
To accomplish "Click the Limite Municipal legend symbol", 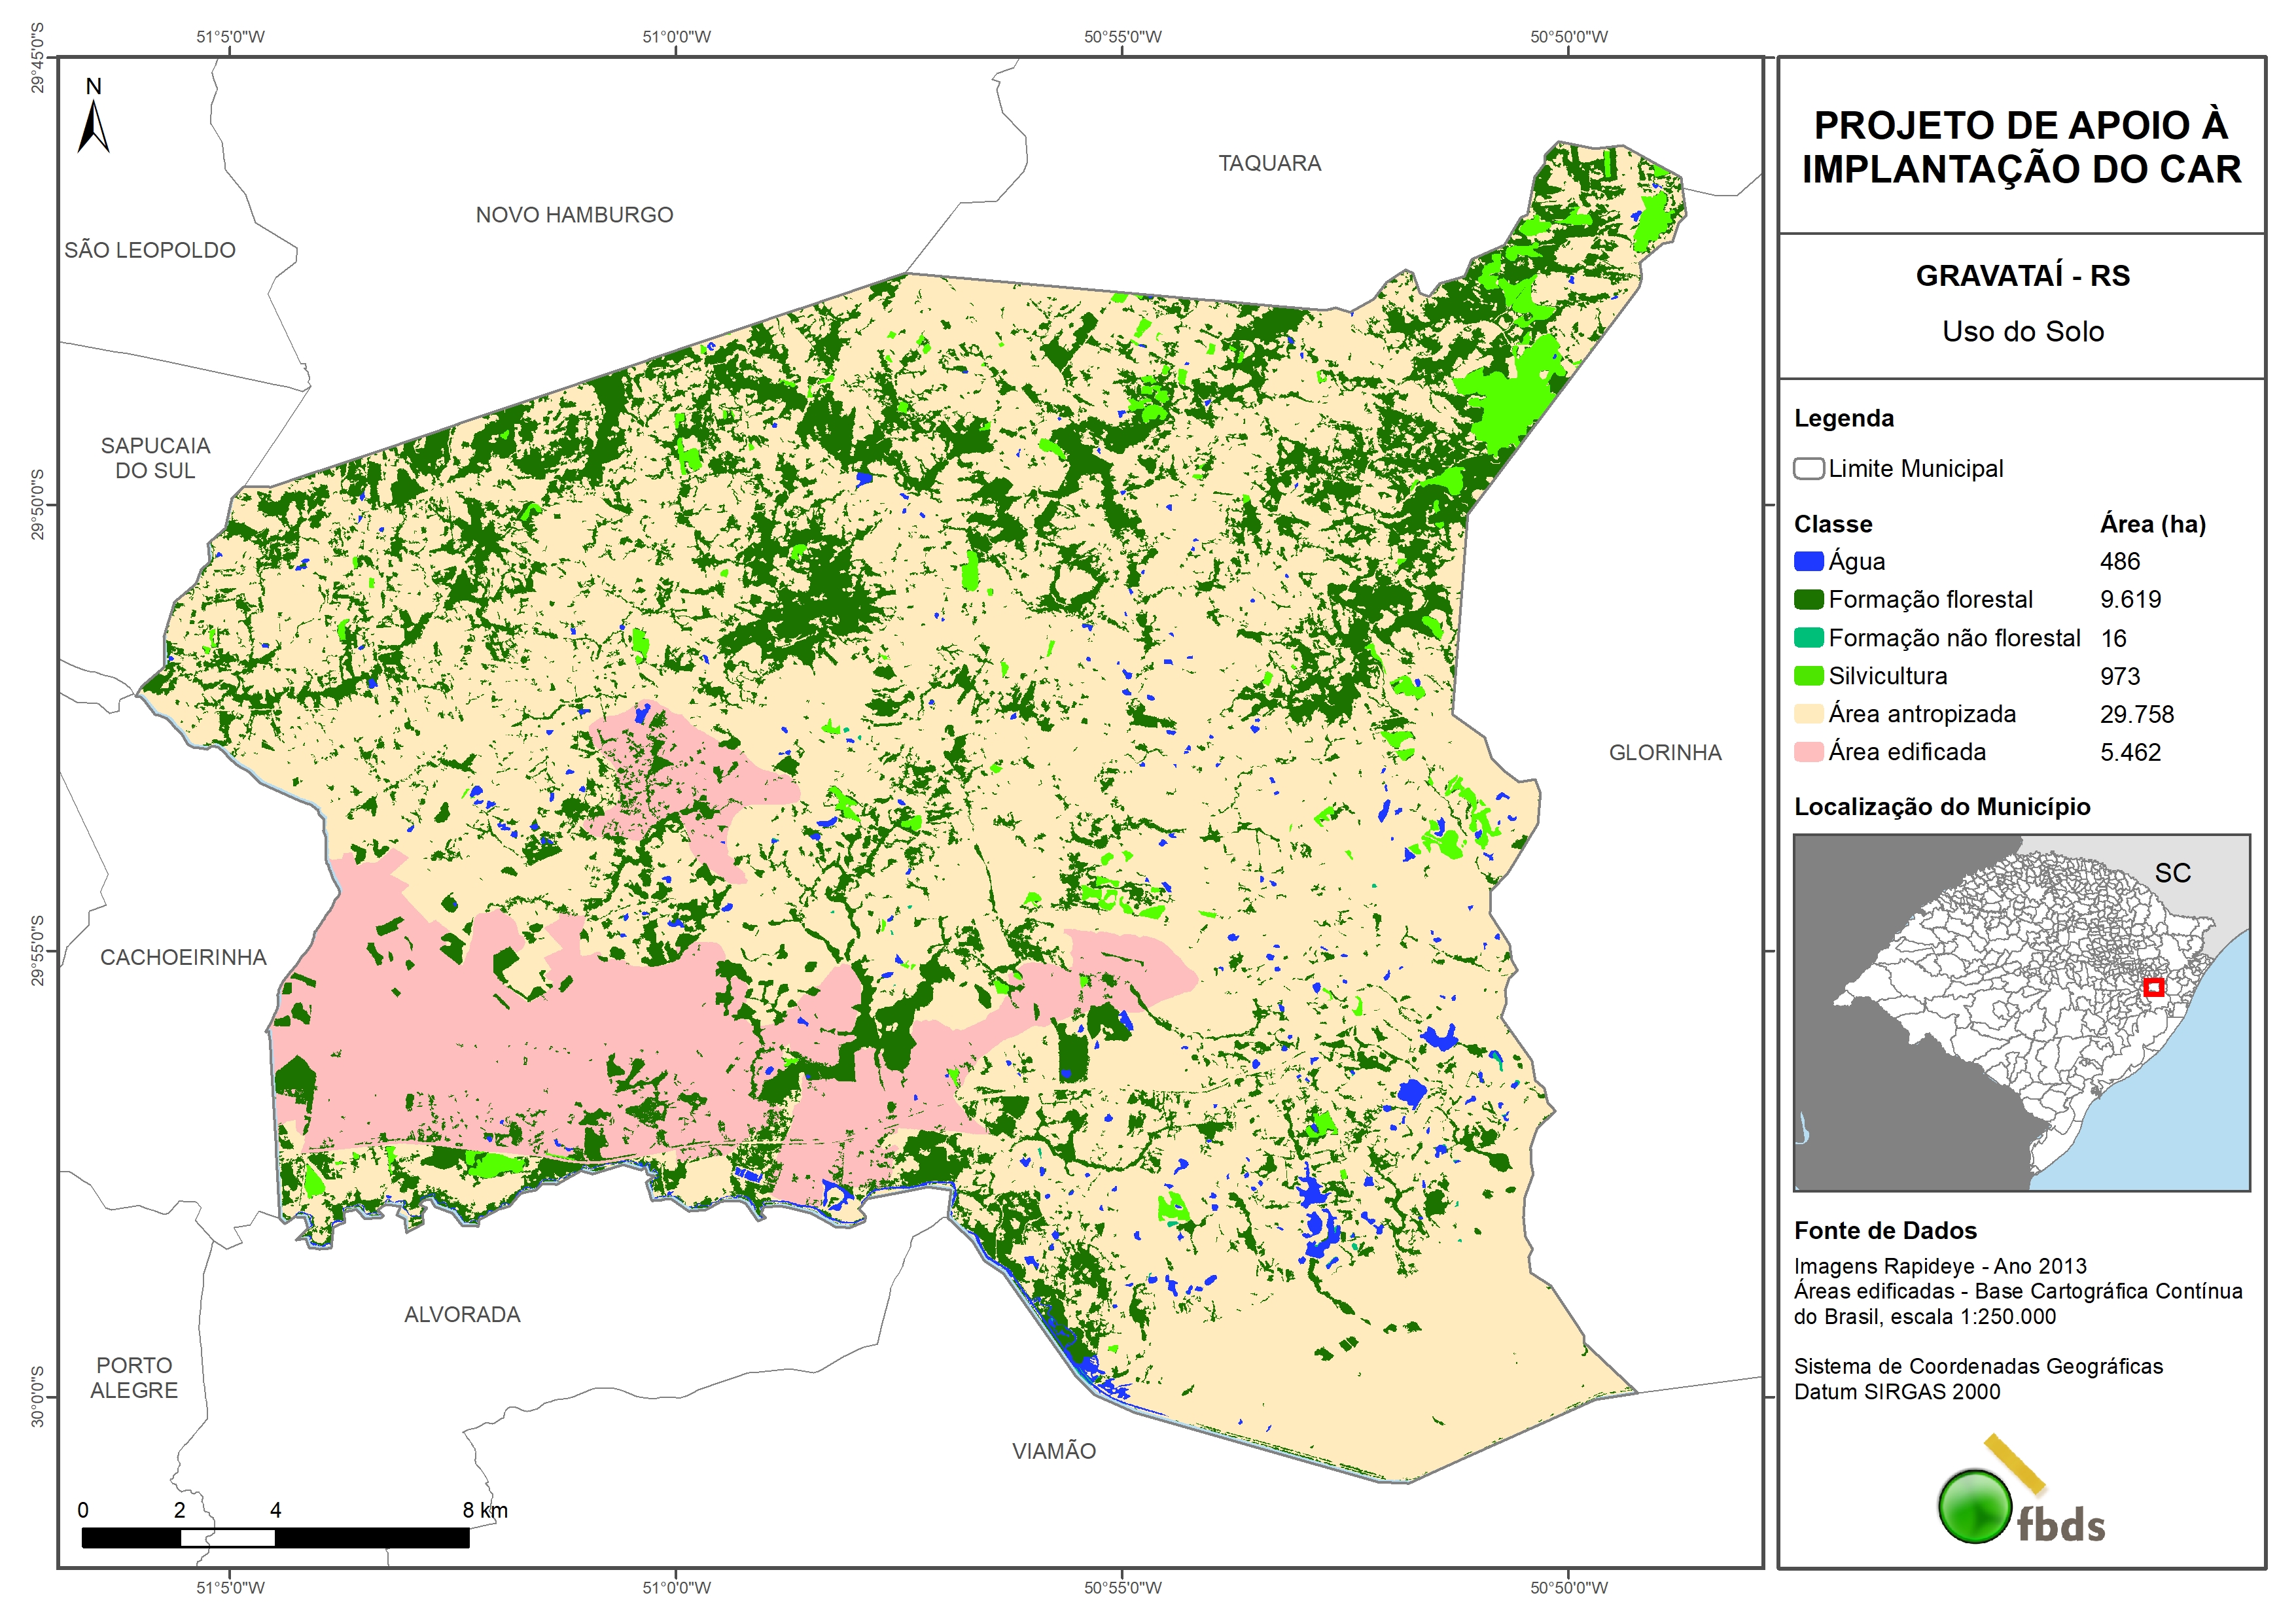I will [x=1808, y=468].
